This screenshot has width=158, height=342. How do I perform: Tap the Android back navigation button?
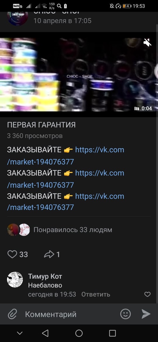click(45, 333)
